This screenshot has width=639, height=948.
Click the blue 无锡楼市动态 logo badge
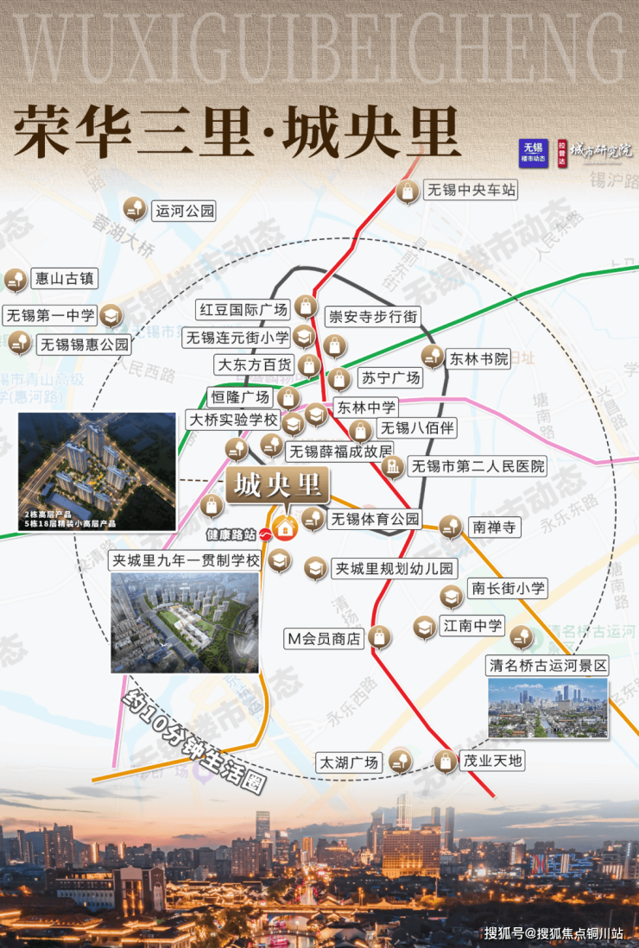coord(533,153)
